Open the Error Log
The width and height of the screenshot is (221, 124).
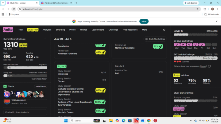[60, 30]
